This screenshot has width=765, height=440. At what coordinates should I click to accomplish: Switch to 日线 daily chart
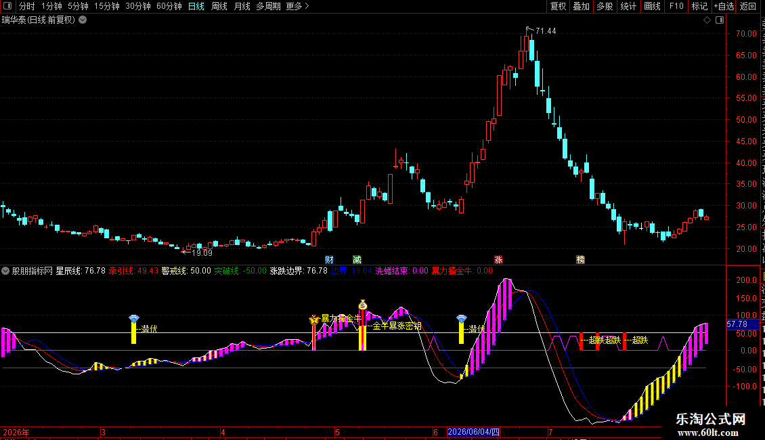pos(196,6)
